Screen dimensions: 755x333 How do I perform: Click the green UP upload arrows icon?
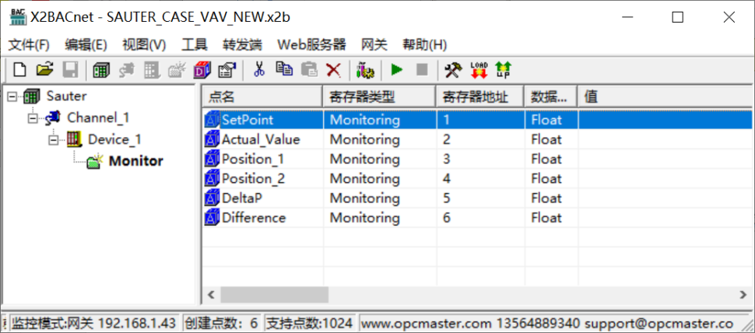[503, 70]
